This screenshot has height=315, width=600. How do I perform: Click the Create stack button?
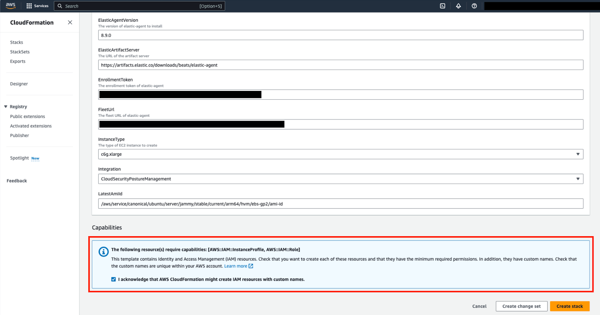569,306
